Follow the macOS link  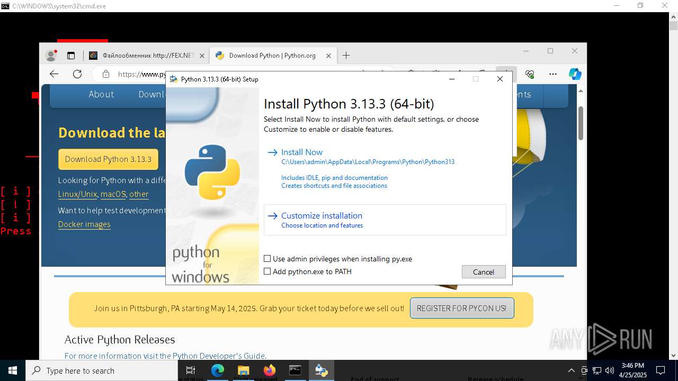113,194
